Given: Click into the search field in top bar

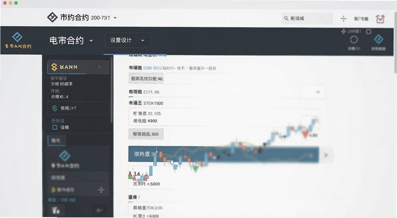Looking at the screenshot, I should tap(307, 18).
